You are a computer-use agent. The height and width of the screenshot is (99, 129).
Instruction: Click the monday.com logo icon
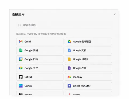point(69,77)
